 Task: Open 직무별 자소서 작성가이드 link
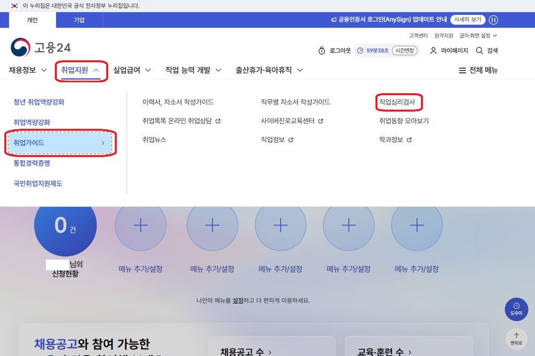tap(295, 102)
